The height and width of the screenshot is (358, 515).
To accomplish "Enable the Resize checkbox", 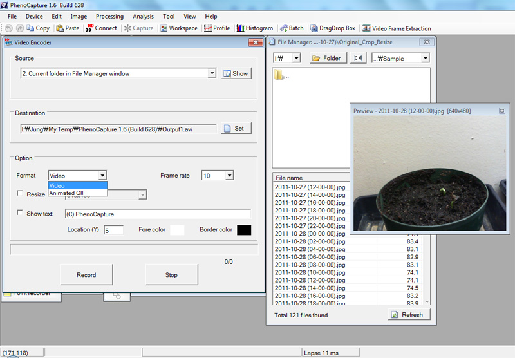I will (21, 194).
